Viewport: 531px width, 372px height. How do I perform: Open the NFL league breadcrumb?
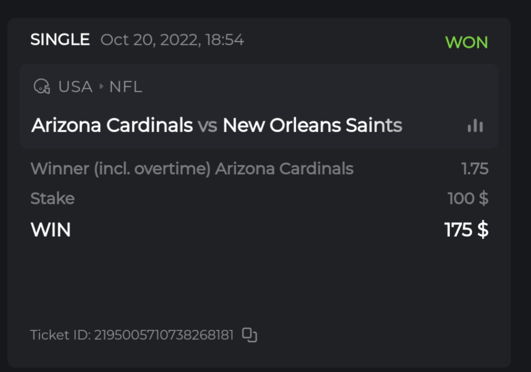[x=126, y=87]
